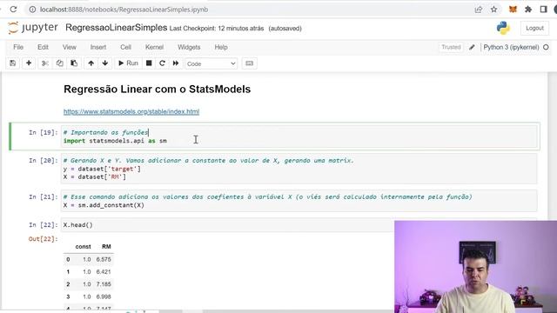Click the RM value 6.575
This screenshot has width=557, height=313.
(x=104, y=259)
